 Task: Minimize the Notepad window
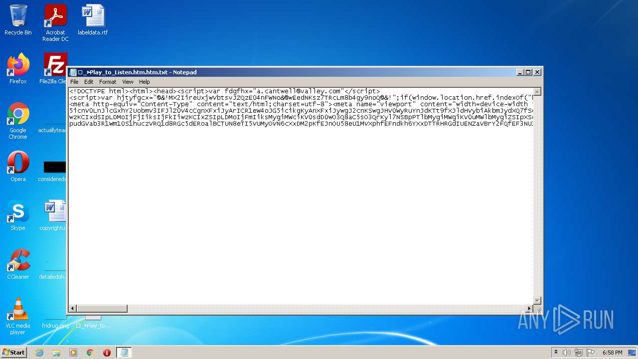pos(520,72)
